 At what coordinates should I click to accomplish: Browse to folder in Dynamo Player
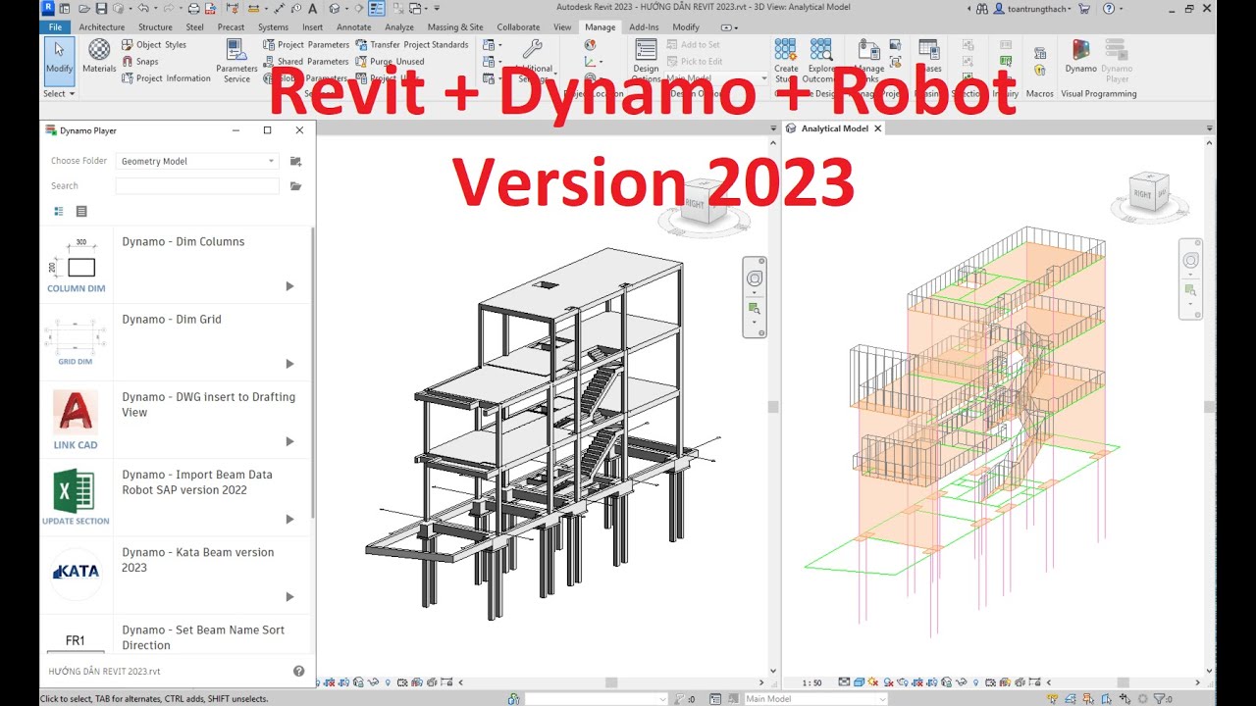(295, 161)
